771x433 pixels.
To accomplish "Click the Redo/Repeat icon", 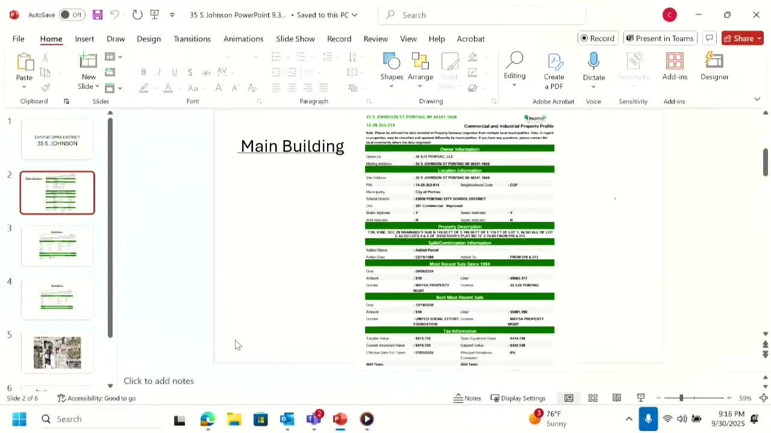I will [x=137, y=14].
